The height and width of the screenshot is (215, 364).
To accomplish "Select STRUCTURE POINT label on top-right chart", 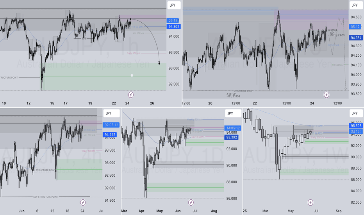I will pyautogui.click(x=244, y=91).
